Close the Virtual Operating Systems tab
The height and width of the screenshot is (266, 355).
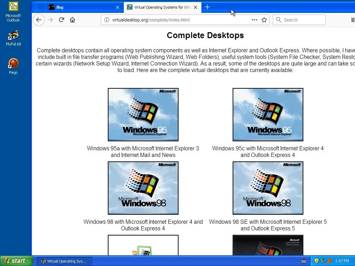(196, 7)
